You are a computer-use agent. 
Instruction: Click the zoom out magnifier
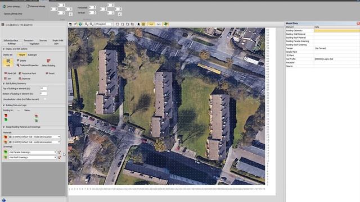click(91, 24)
